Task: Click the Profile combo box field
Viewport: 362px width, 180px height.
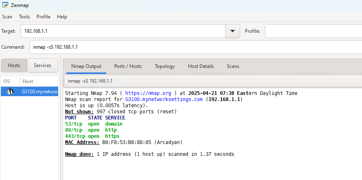Action: click(x=314, y=31)
